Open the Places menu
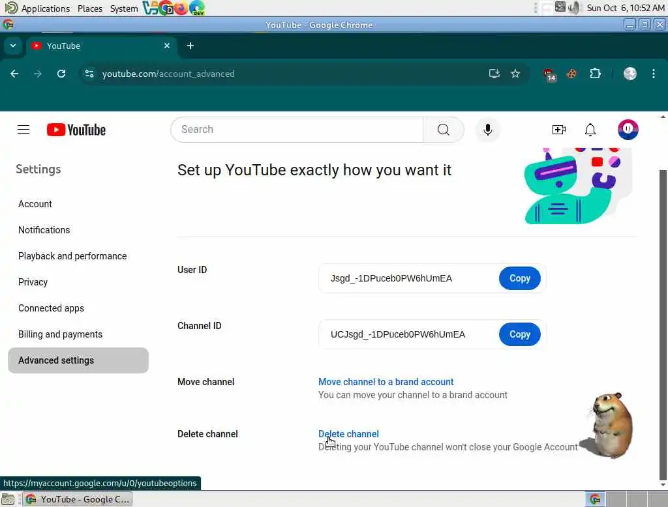Viewport: 668px width, 507px height. 90,8
